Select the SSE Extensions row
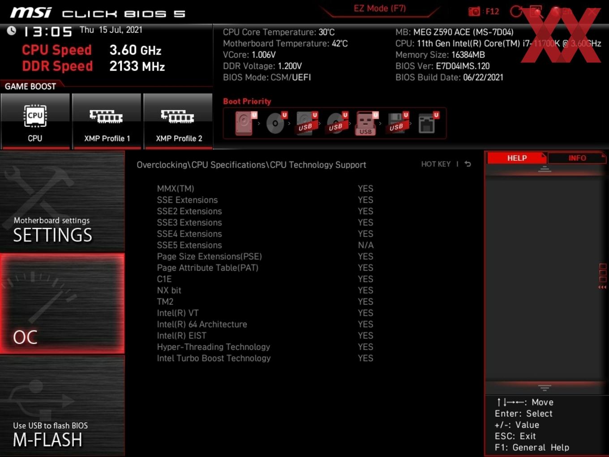The height and width of the screenshot is (457, 609). click(265, 200)
